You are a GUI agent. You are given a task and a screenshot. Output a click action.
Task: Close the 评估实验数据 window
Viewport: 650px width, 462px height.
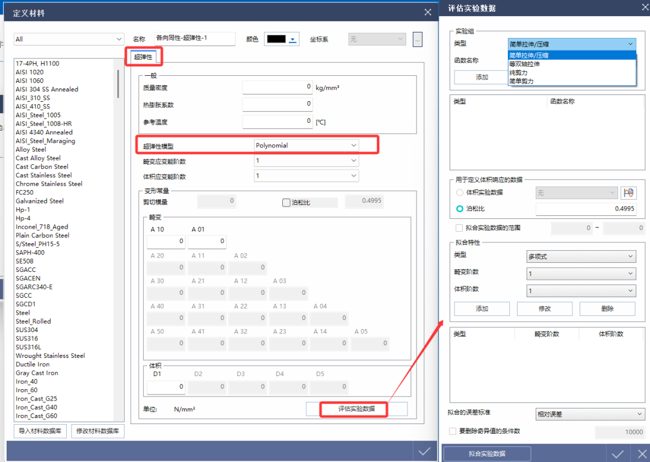pos(640,7)
